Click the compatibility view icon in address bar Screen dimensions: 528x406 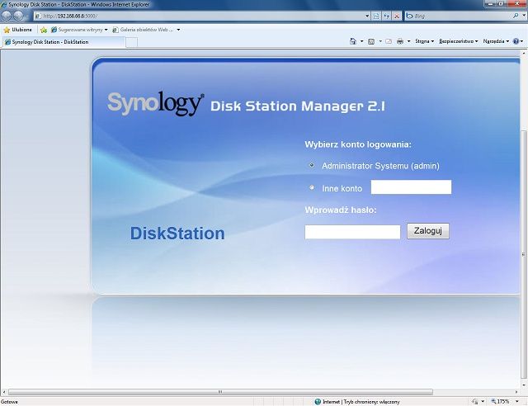(376, 16)
